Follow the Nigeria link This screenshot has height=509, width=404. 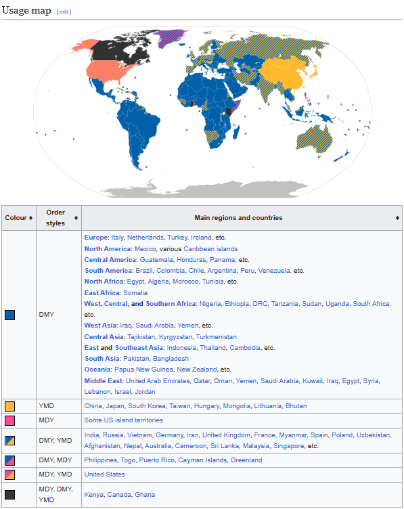pos(210,303)
